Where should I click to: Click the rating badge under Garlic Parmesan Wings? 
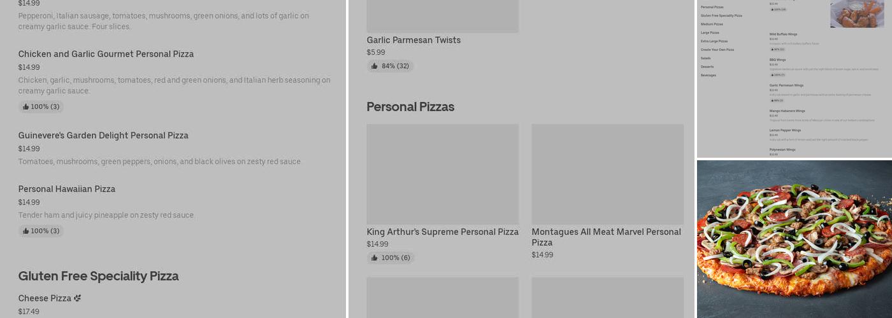[777, 100]
